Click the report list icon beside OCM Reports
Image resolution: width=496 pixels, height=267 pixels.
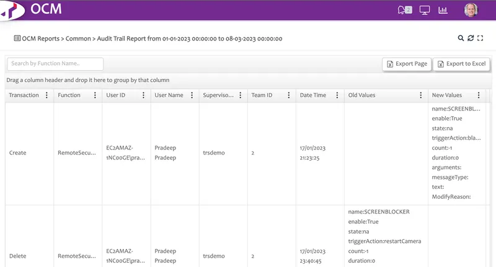click(x=17, y=38)
